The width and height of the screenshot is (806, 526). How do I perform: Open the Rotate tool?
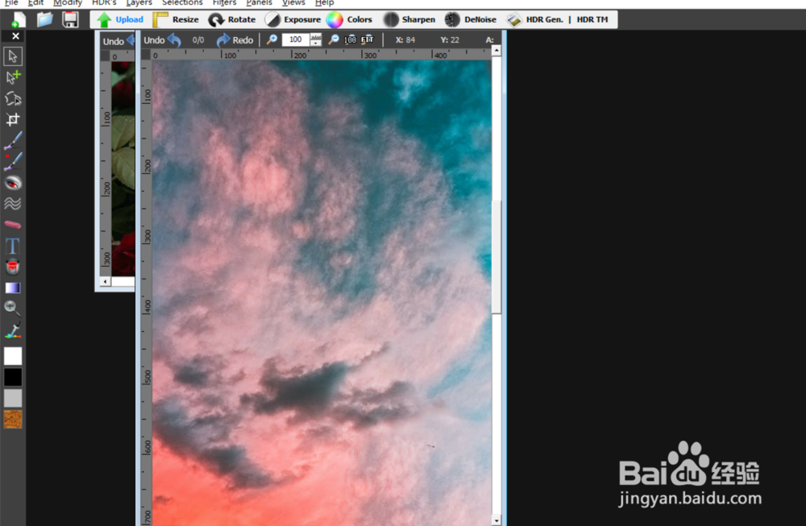tap(232, 19)
